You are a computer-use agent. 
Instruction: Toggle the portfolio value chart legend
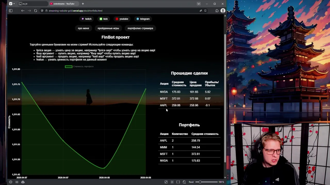coord(79,67)
